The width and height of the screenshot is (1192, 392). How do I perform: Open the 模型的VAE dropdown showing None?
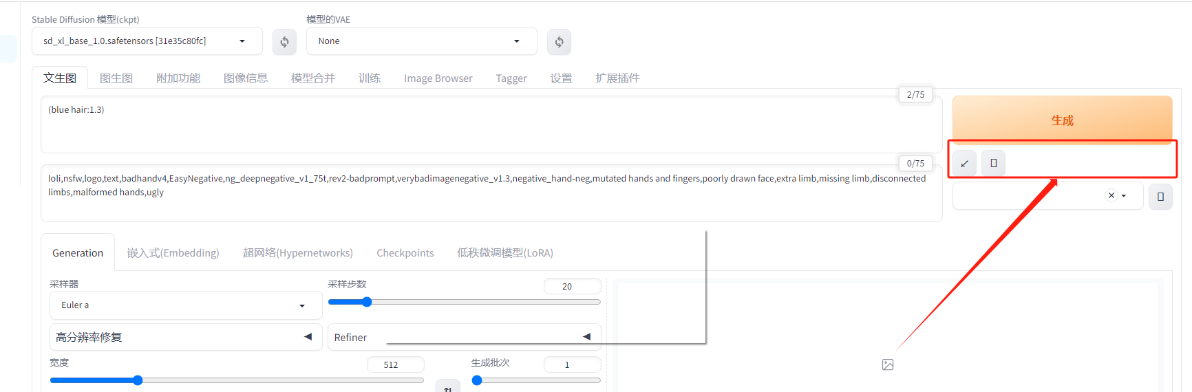click(x=422, y=41)
